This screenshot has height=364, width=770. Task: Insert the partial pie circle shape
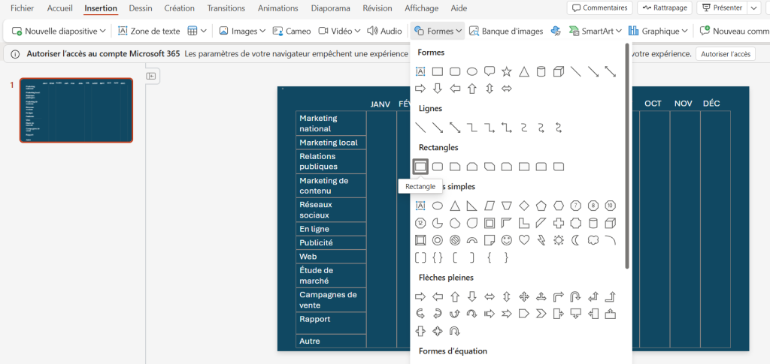tap(438, 223)
